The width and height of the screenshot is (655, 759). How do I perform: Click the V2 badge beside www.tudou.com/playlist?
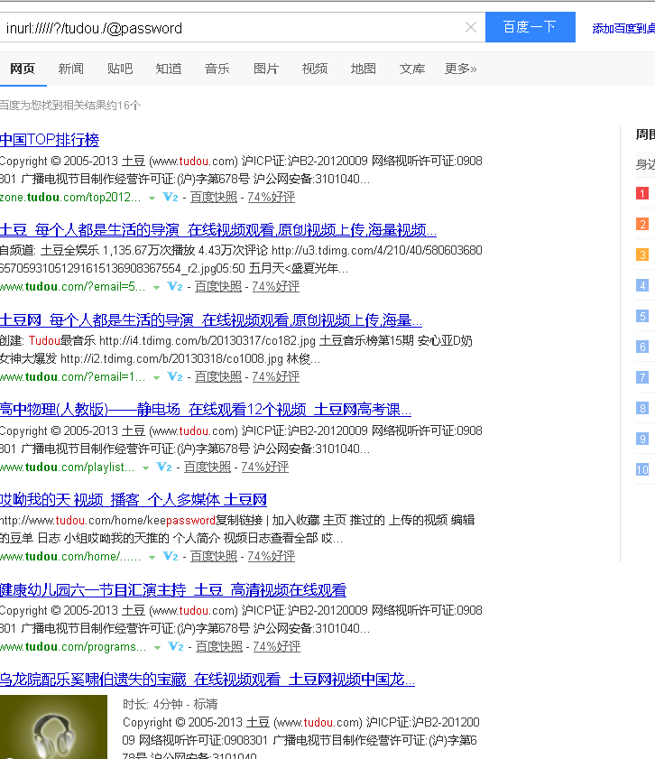[x=164, y=467]
